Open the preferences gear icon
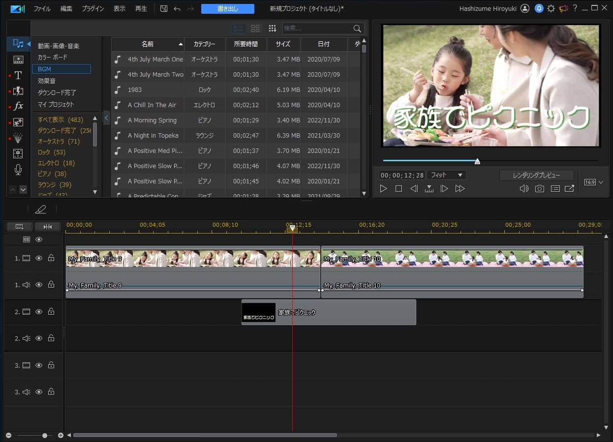Image resolution: width=613 pixels, height=442 pixels. [551, 9]
